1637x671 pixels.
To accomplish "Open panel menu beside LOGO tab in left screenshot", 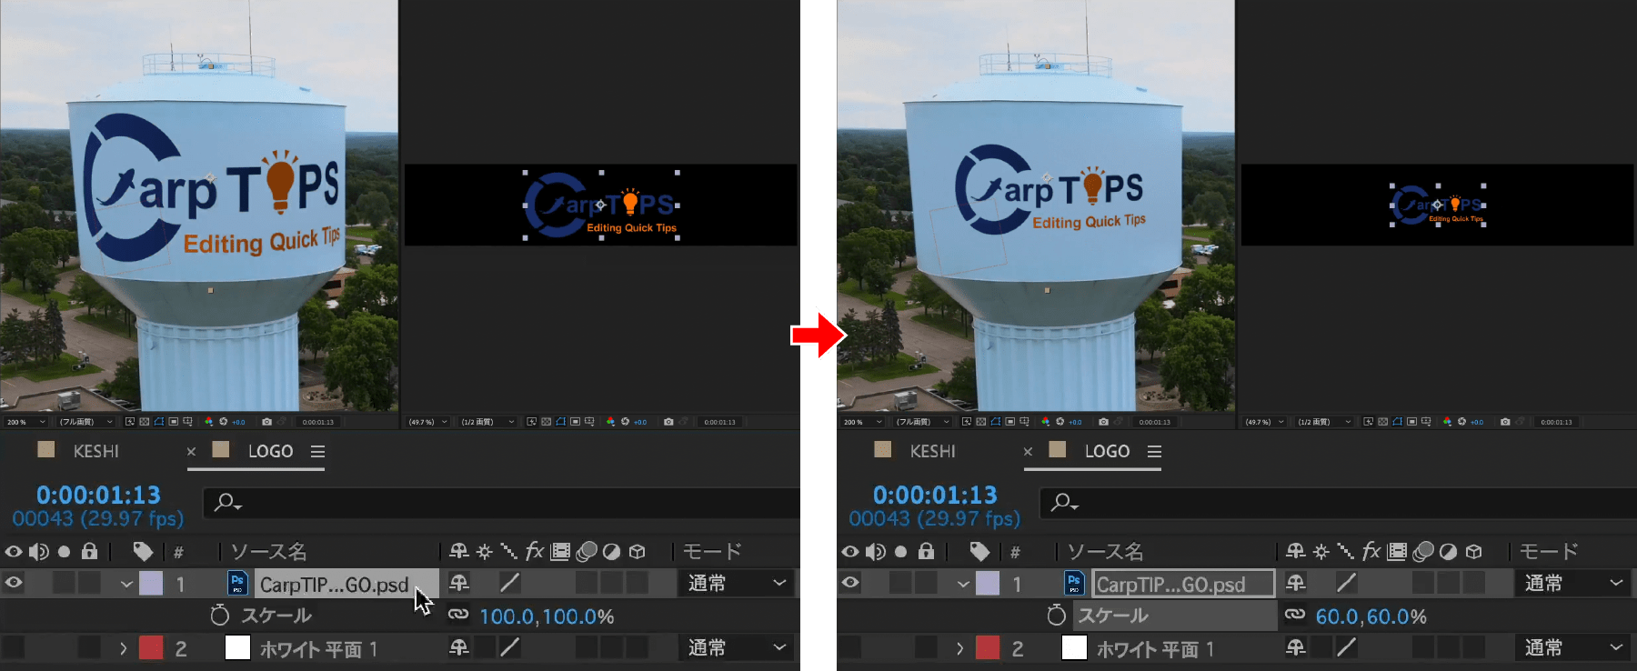I will coord(317,451).
